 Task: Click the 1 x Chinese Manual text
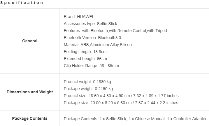point(147,119)
